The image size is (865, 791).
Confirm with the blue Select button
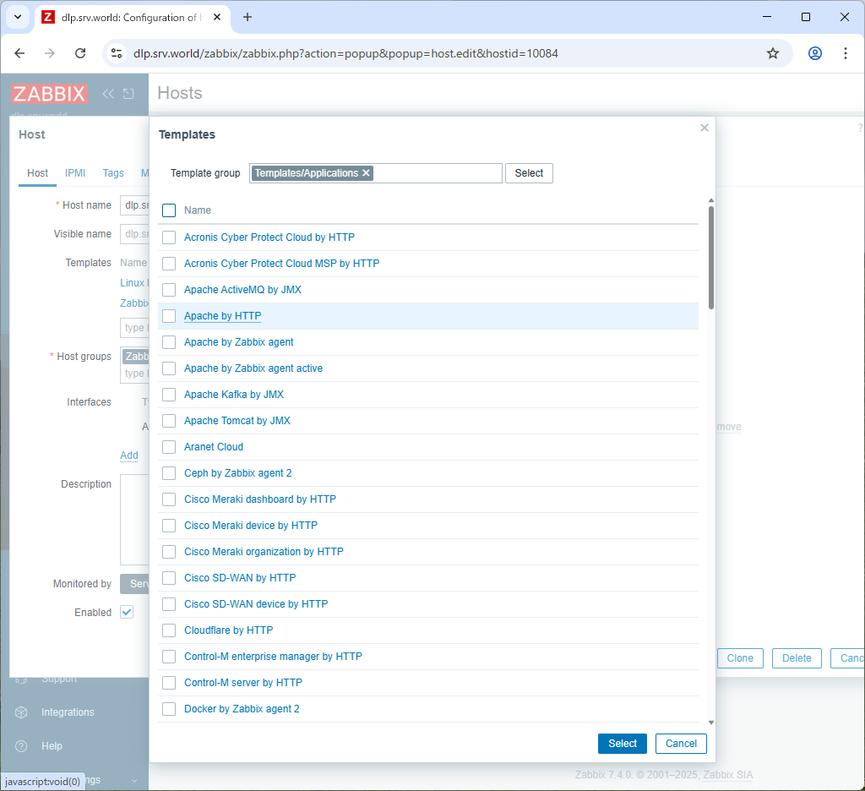point(623,744)
